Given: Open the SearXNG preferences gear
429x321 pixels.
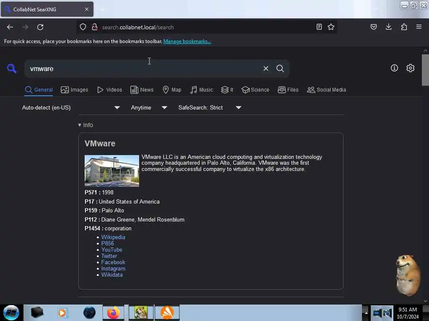Looking at the screenshot, I should 410,68.
